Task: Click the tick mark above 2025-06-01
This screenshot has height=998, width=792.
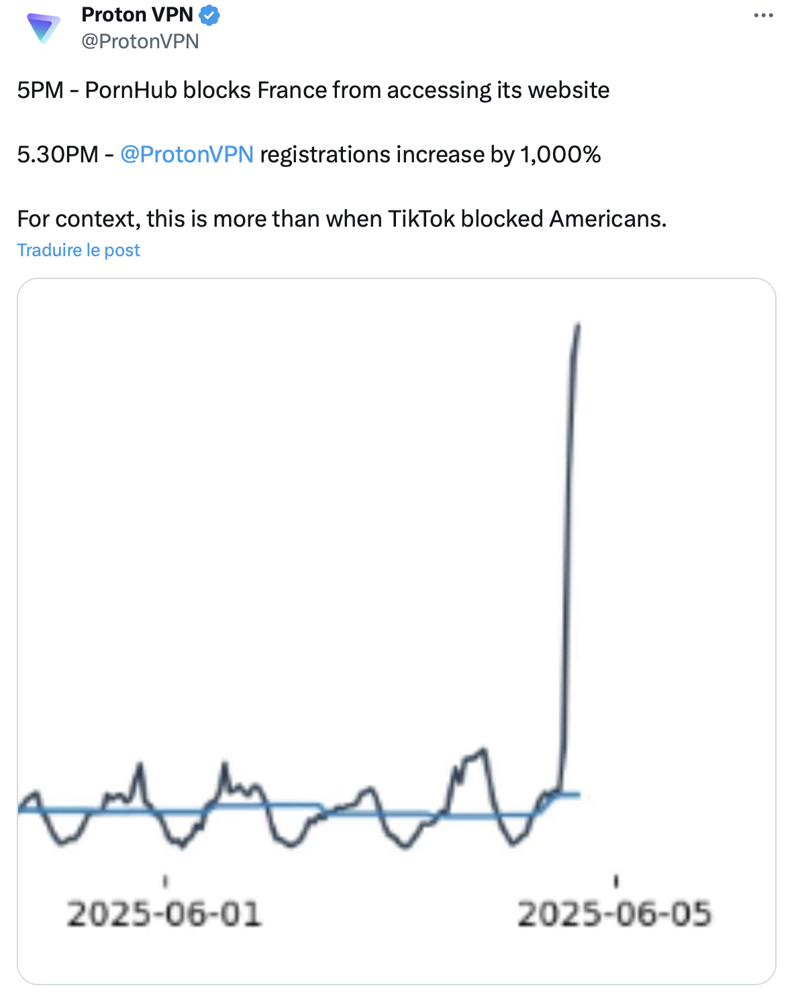Action: 165,881
